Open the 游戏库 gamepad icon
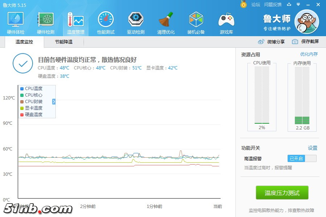 226,22
